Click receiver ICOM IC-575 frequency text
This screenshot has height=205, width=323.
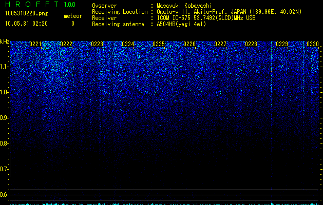tap(206, 18)
